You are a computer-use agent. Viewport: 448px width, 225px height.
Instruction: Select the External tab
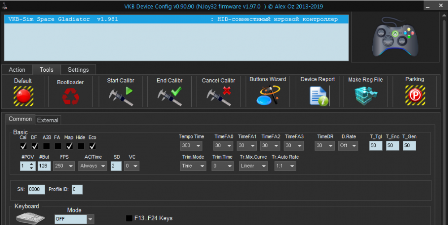pyautogui.click(x=48, y=121)
